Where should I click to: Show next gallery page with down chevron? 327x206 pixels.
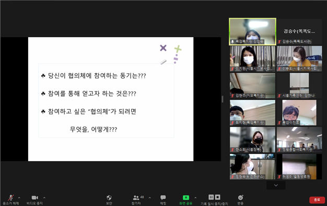click(x=276, y=185)
